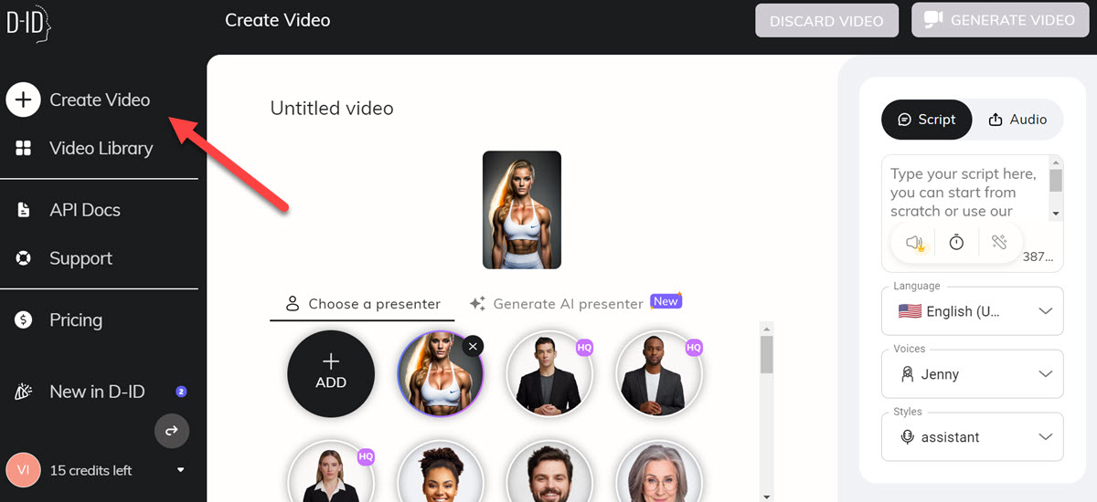This screenshot has height=502, width=1097.
Task: Select the gray-haired woman presenter
Action: click(659, 472)
